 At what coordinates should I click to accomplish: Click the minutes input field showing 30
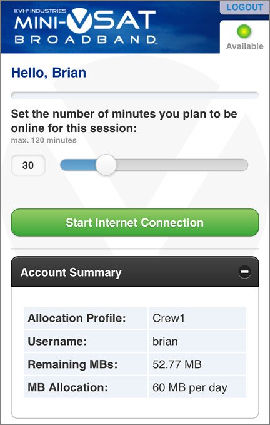28,165
